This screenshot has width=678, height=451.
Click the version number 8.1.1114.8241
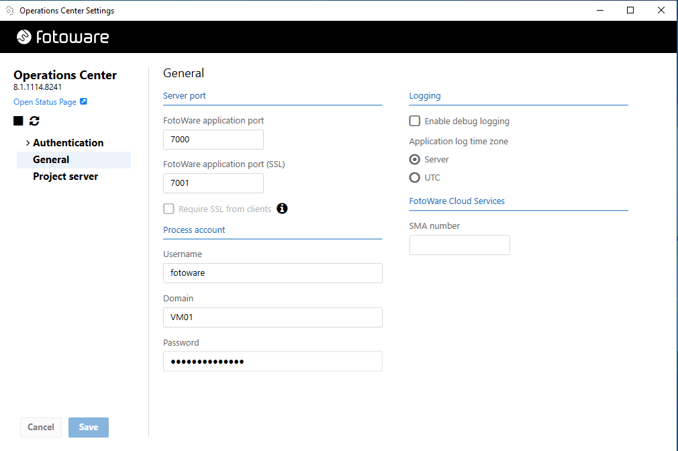38,87
